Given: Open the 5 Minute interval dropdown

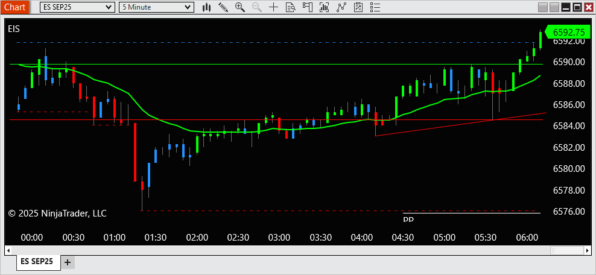Looking at the screenshot, I should pos(157,7).
